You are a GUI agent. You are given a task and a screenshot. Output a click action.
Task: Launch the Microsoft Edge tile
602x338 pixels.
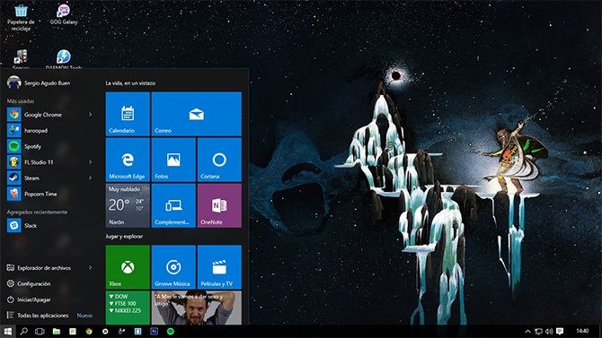pyautogui.click(x=128, y=160)
